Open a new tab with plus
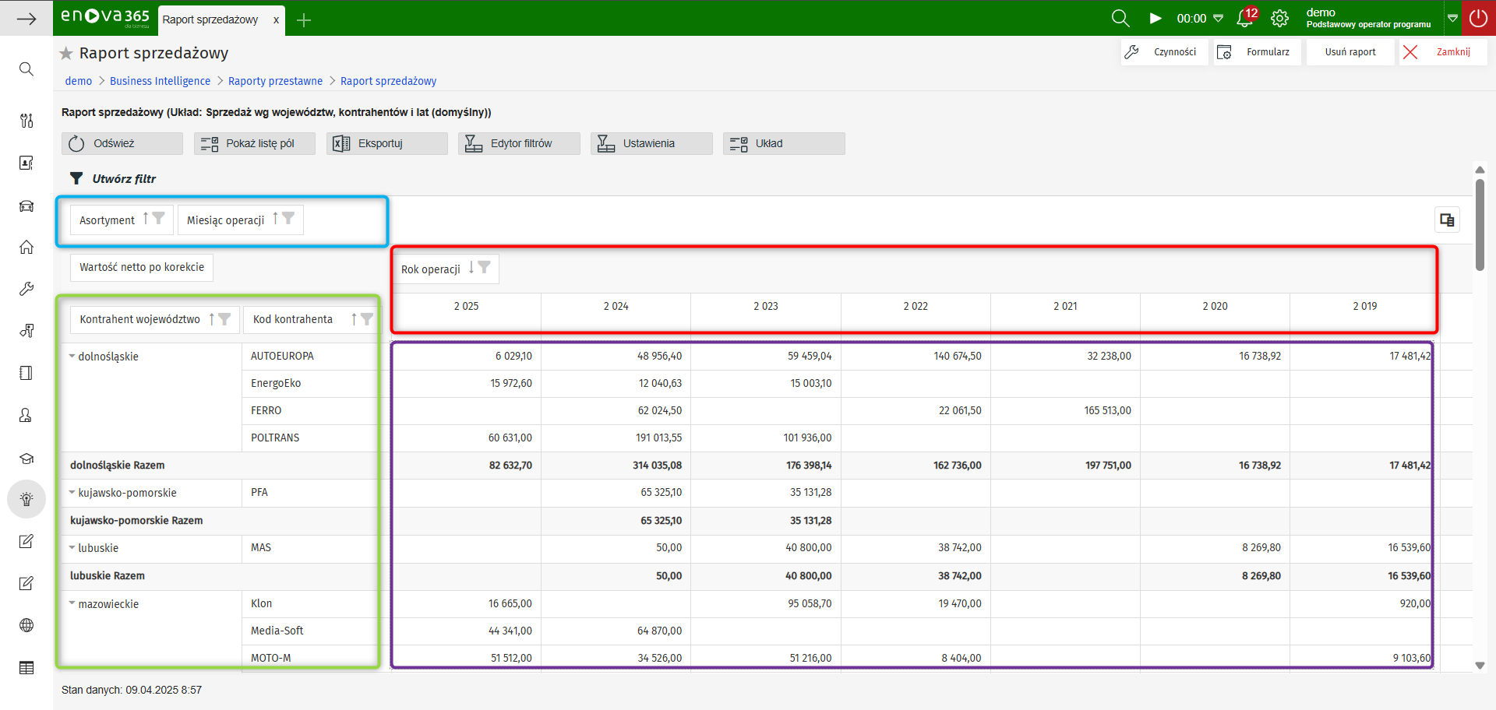Screen dimensions: 1496x710 [304, 20]
